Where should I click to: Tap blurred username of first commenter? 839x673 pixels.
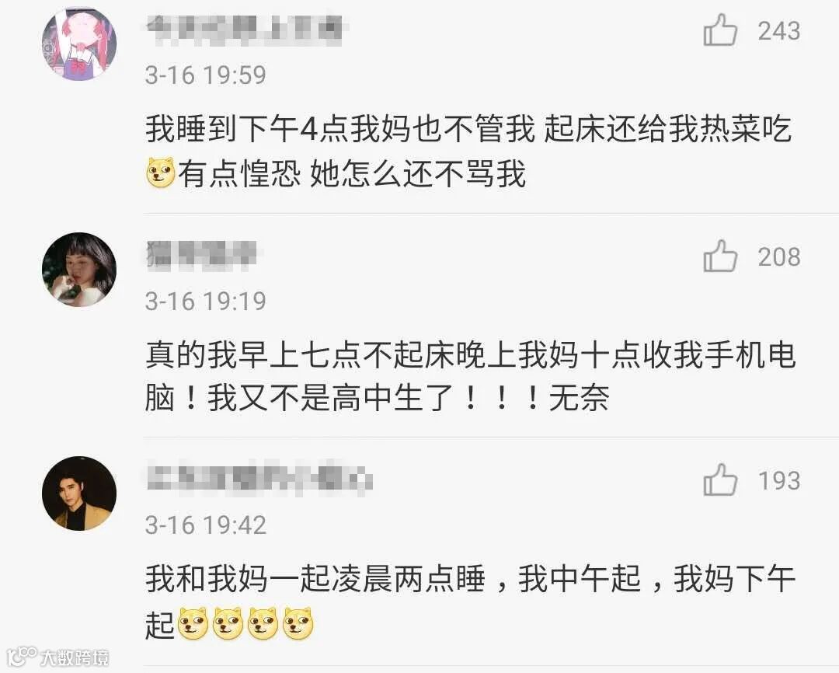(245, 30)
